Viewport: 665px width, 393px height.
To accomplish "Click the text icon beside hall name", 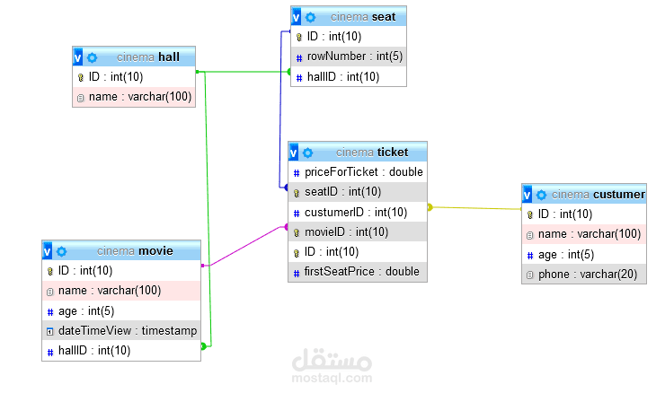I will pyautogui.click(x=81, y=99).
